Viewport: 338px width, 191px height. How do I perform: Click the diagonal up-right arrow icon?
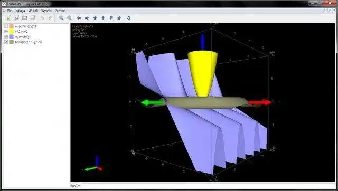point(111,18)
